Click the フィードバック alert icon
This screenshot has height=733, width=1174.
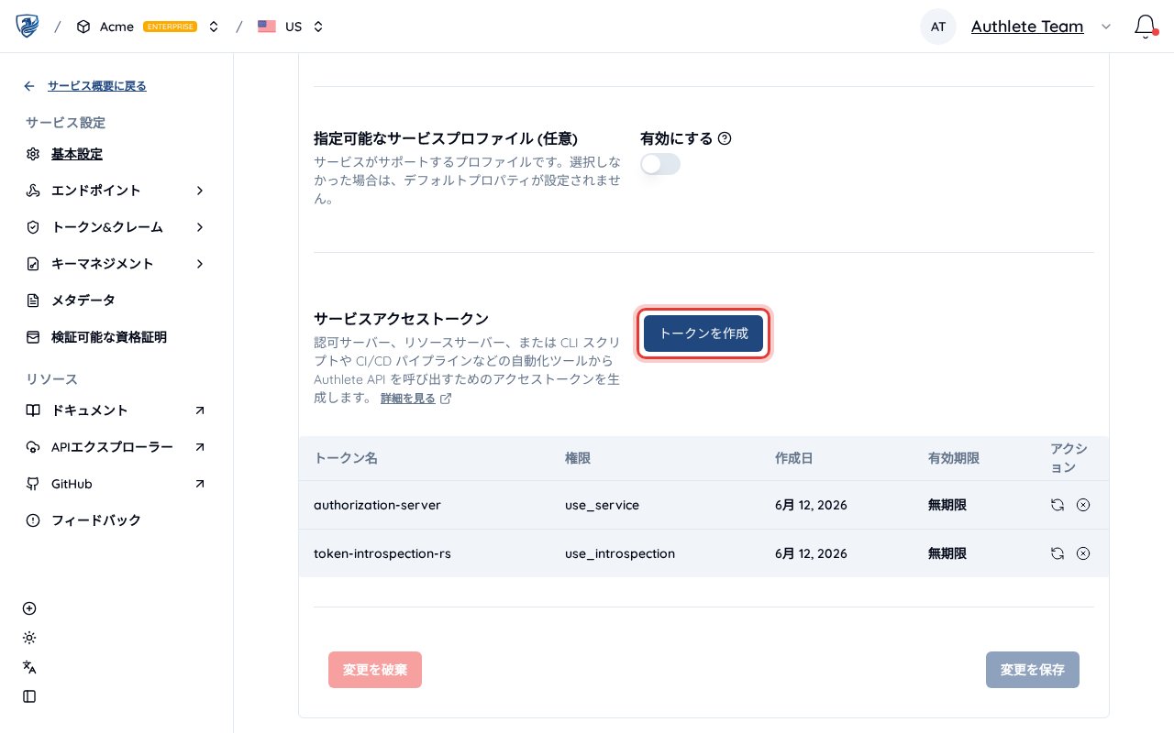(x=33, y=520)
